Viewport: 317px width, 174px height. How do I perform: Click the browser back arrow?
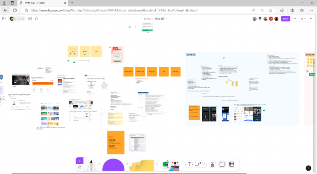click(6, 10)
